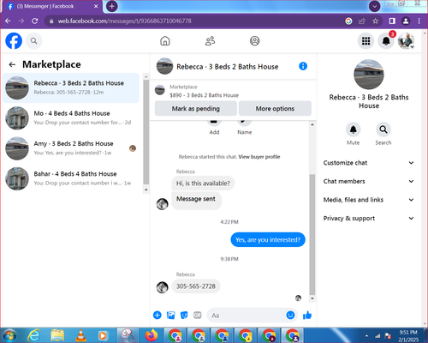428x343 pixels.
Task: Click Name button in chat
Action: coord(245,127)
